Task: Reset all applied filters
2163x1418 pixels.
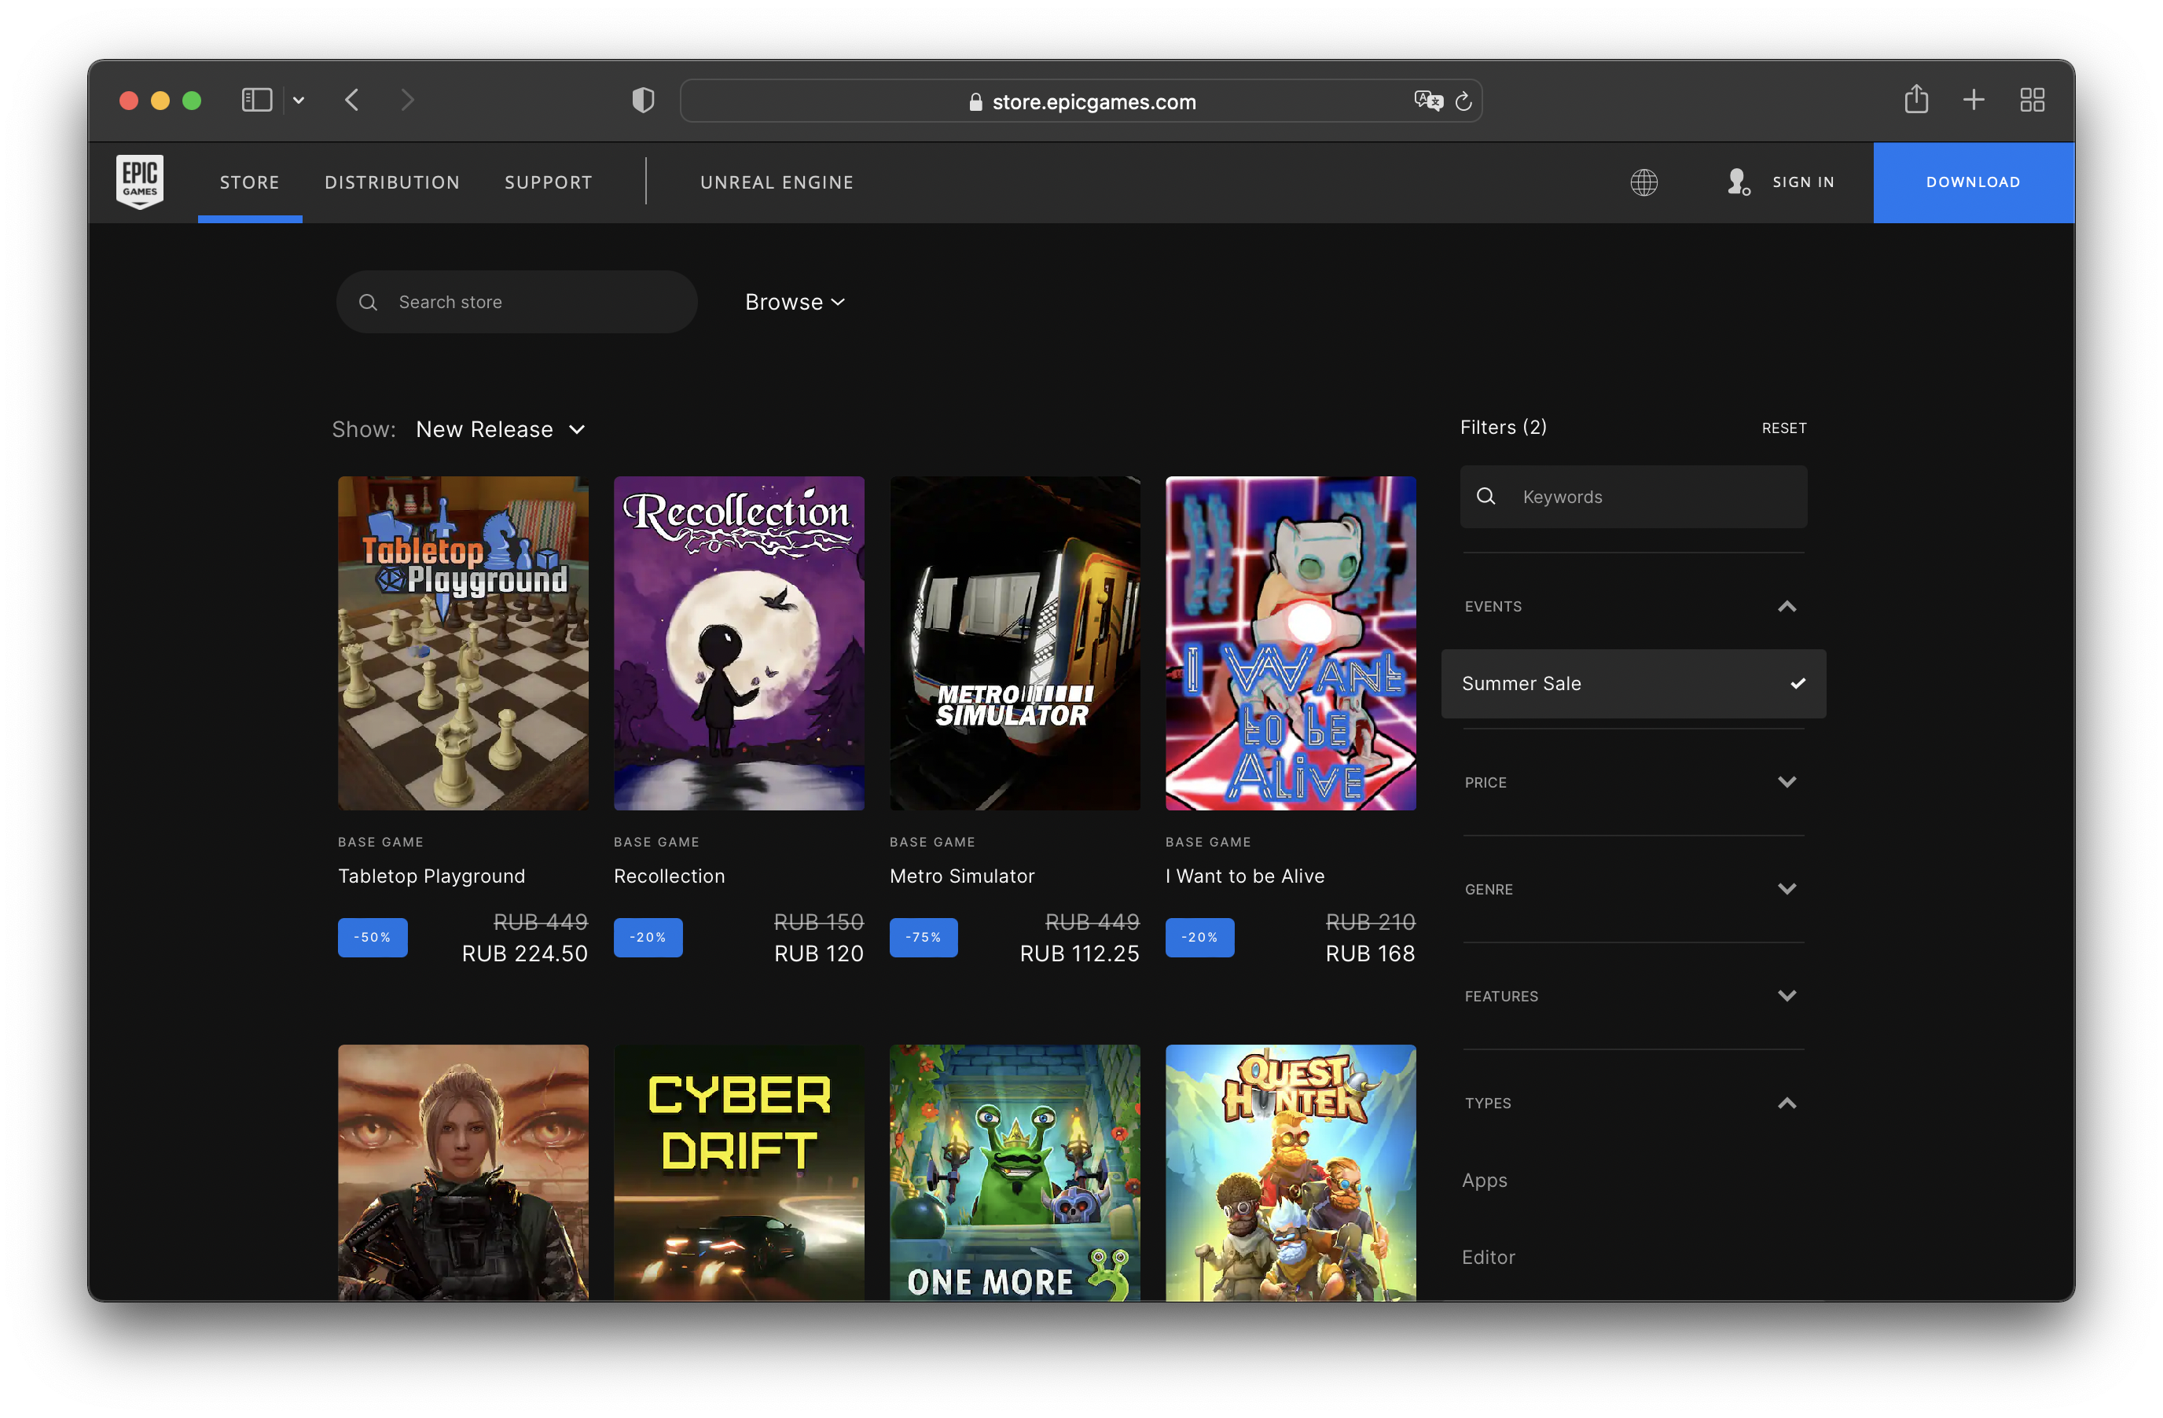Action: tap(1783, 428)
